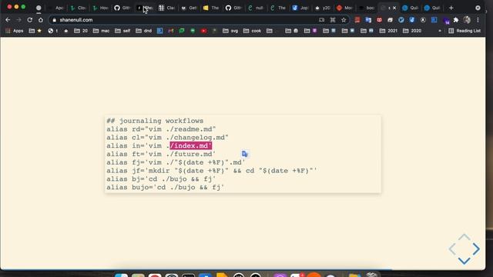The image size is (493, 277).
Task: Advance to next slide with right arrow
Action: tap(476, 249)
